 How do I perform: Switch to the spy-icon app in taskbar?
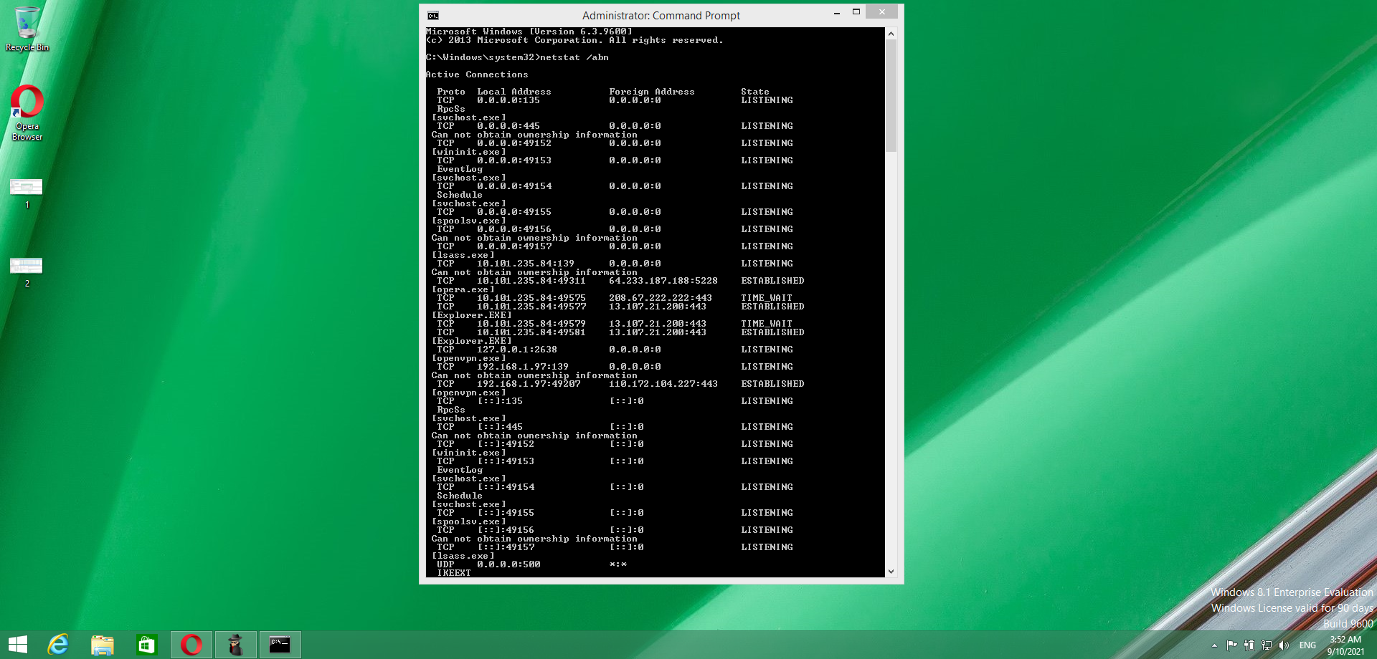click(x=236, y=645)
